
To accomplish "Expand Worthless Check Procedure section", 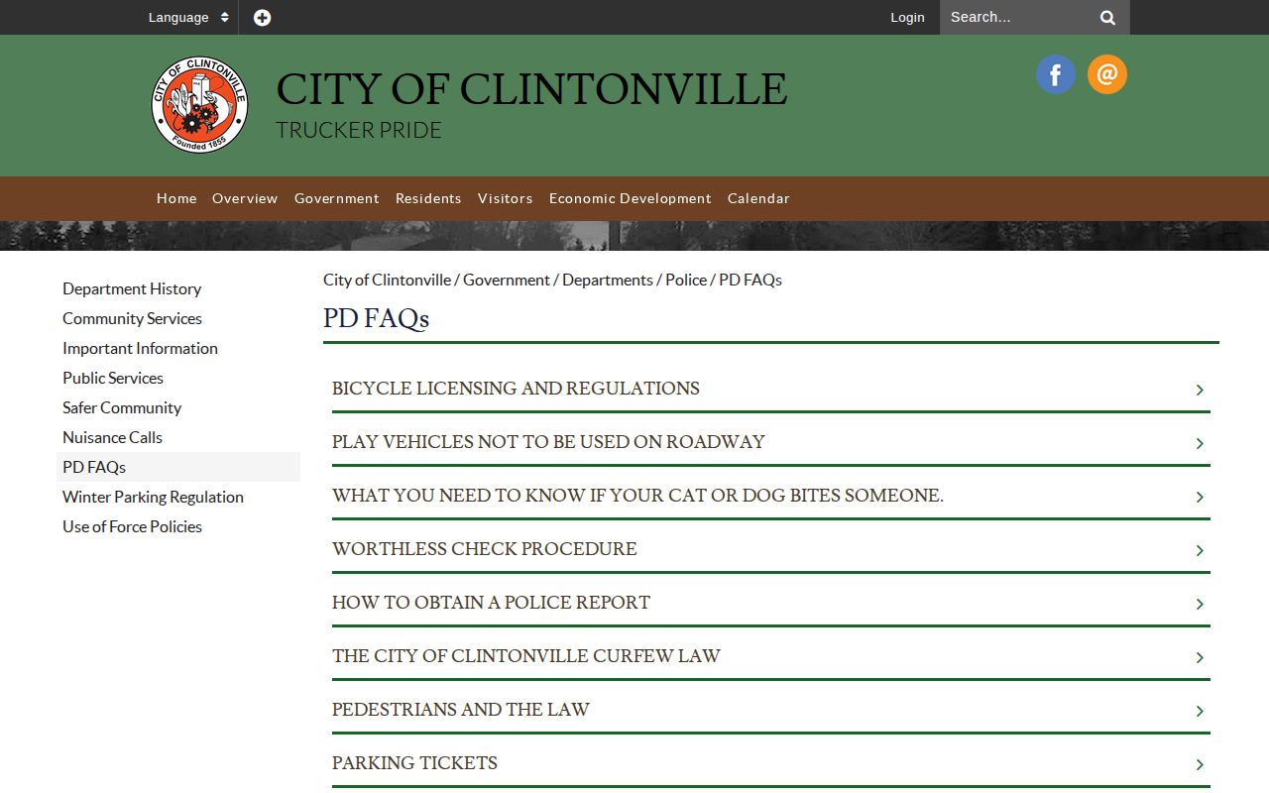I will [x=771, y=549].
